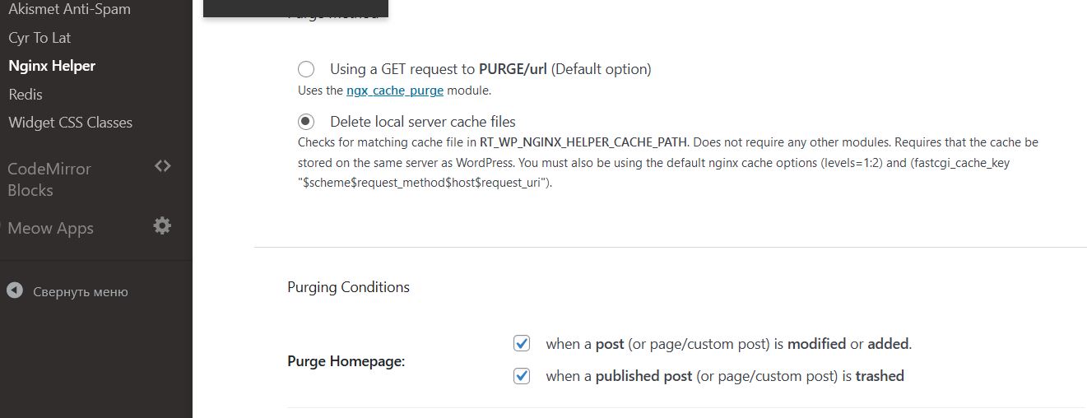
Task: Open the ngx_cache_purge module link
Action: coord(395,91)
